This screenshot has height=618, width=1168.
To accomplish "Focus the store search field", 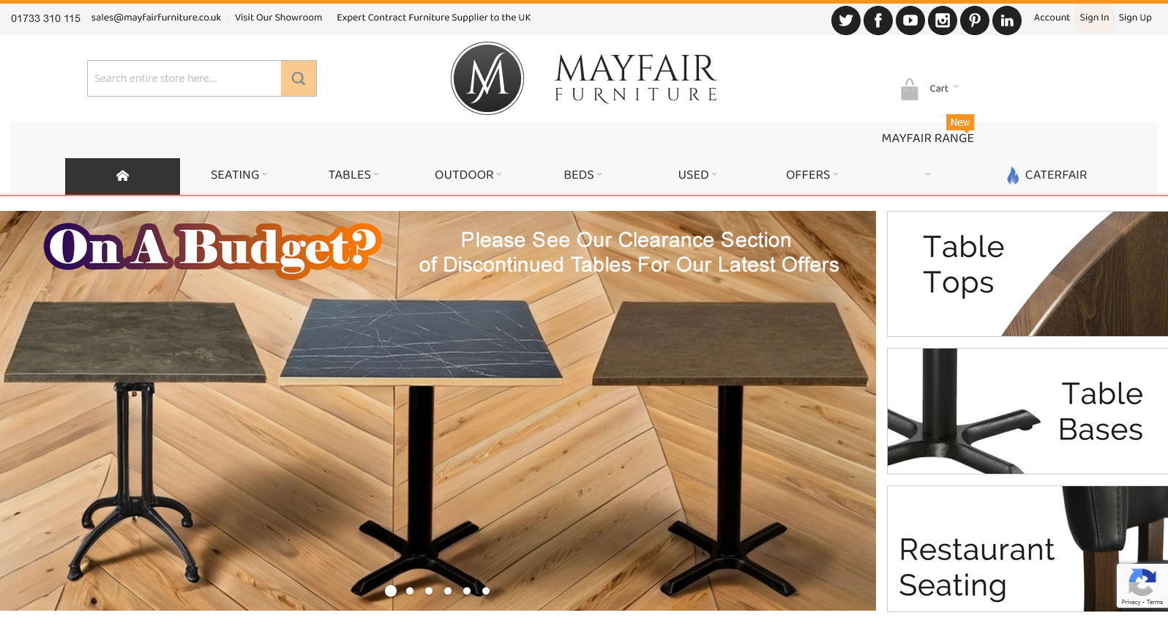I will point(184,78).
